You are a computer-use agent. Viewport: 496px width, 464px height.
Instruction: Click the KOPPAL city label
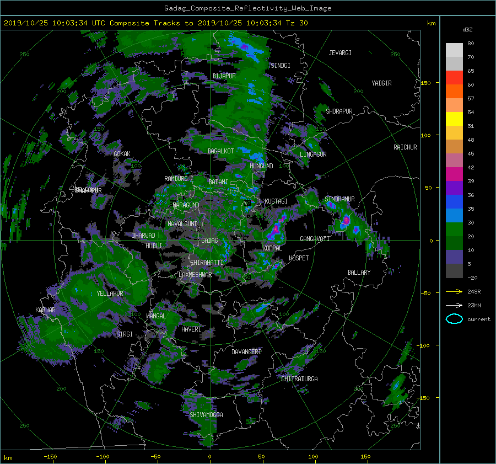pos(272,248)
